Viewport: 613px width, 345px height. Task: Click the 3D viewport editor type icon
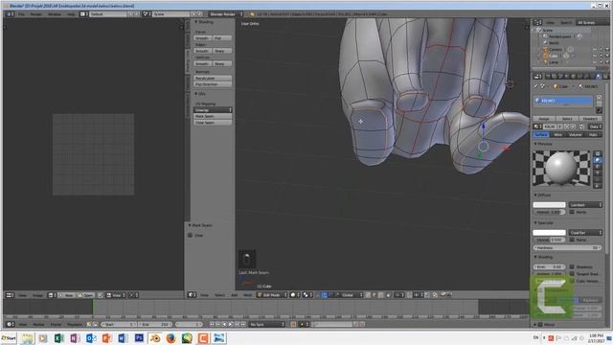(x=192, y=295)
